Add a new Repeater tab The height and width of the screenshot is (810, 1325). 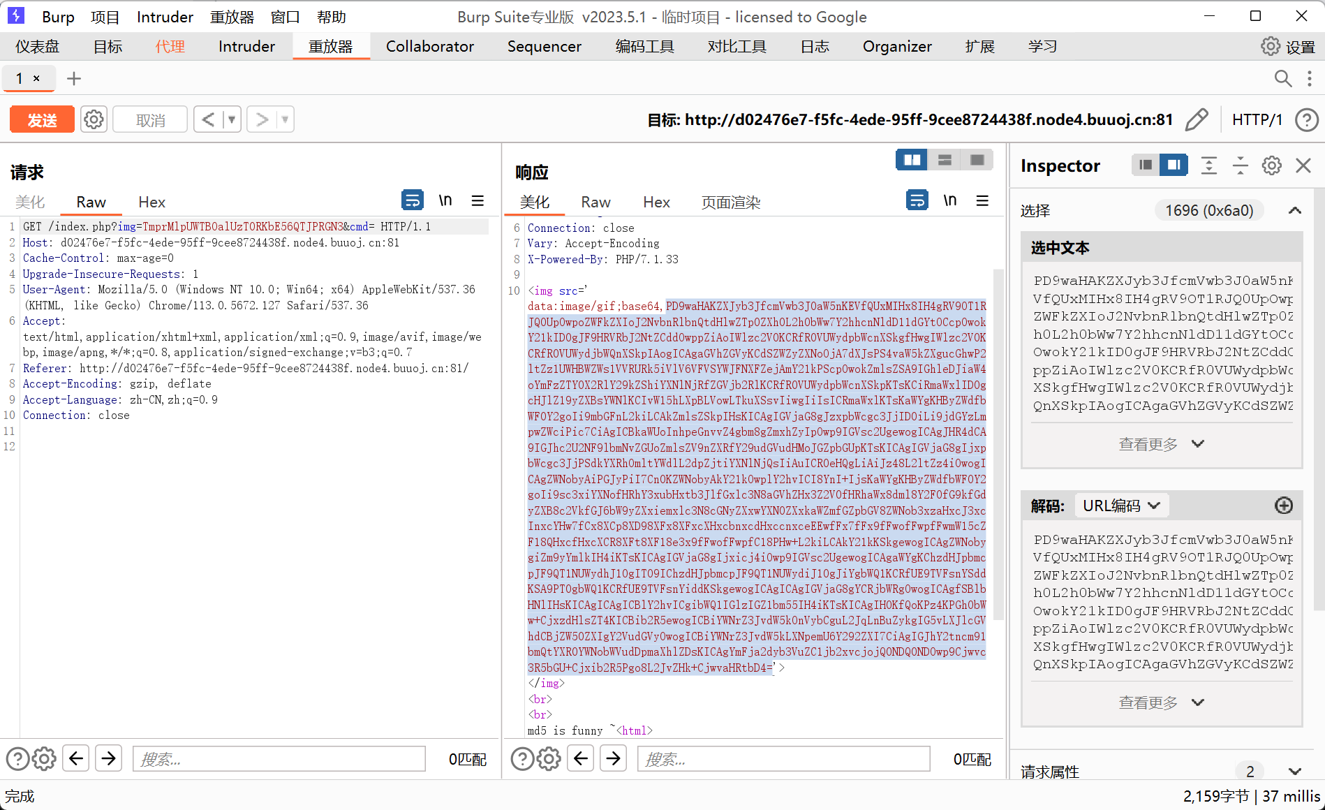coord(74,78)
